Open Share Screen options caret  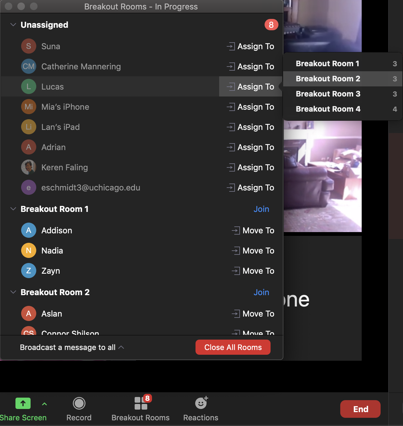point(44,404)
